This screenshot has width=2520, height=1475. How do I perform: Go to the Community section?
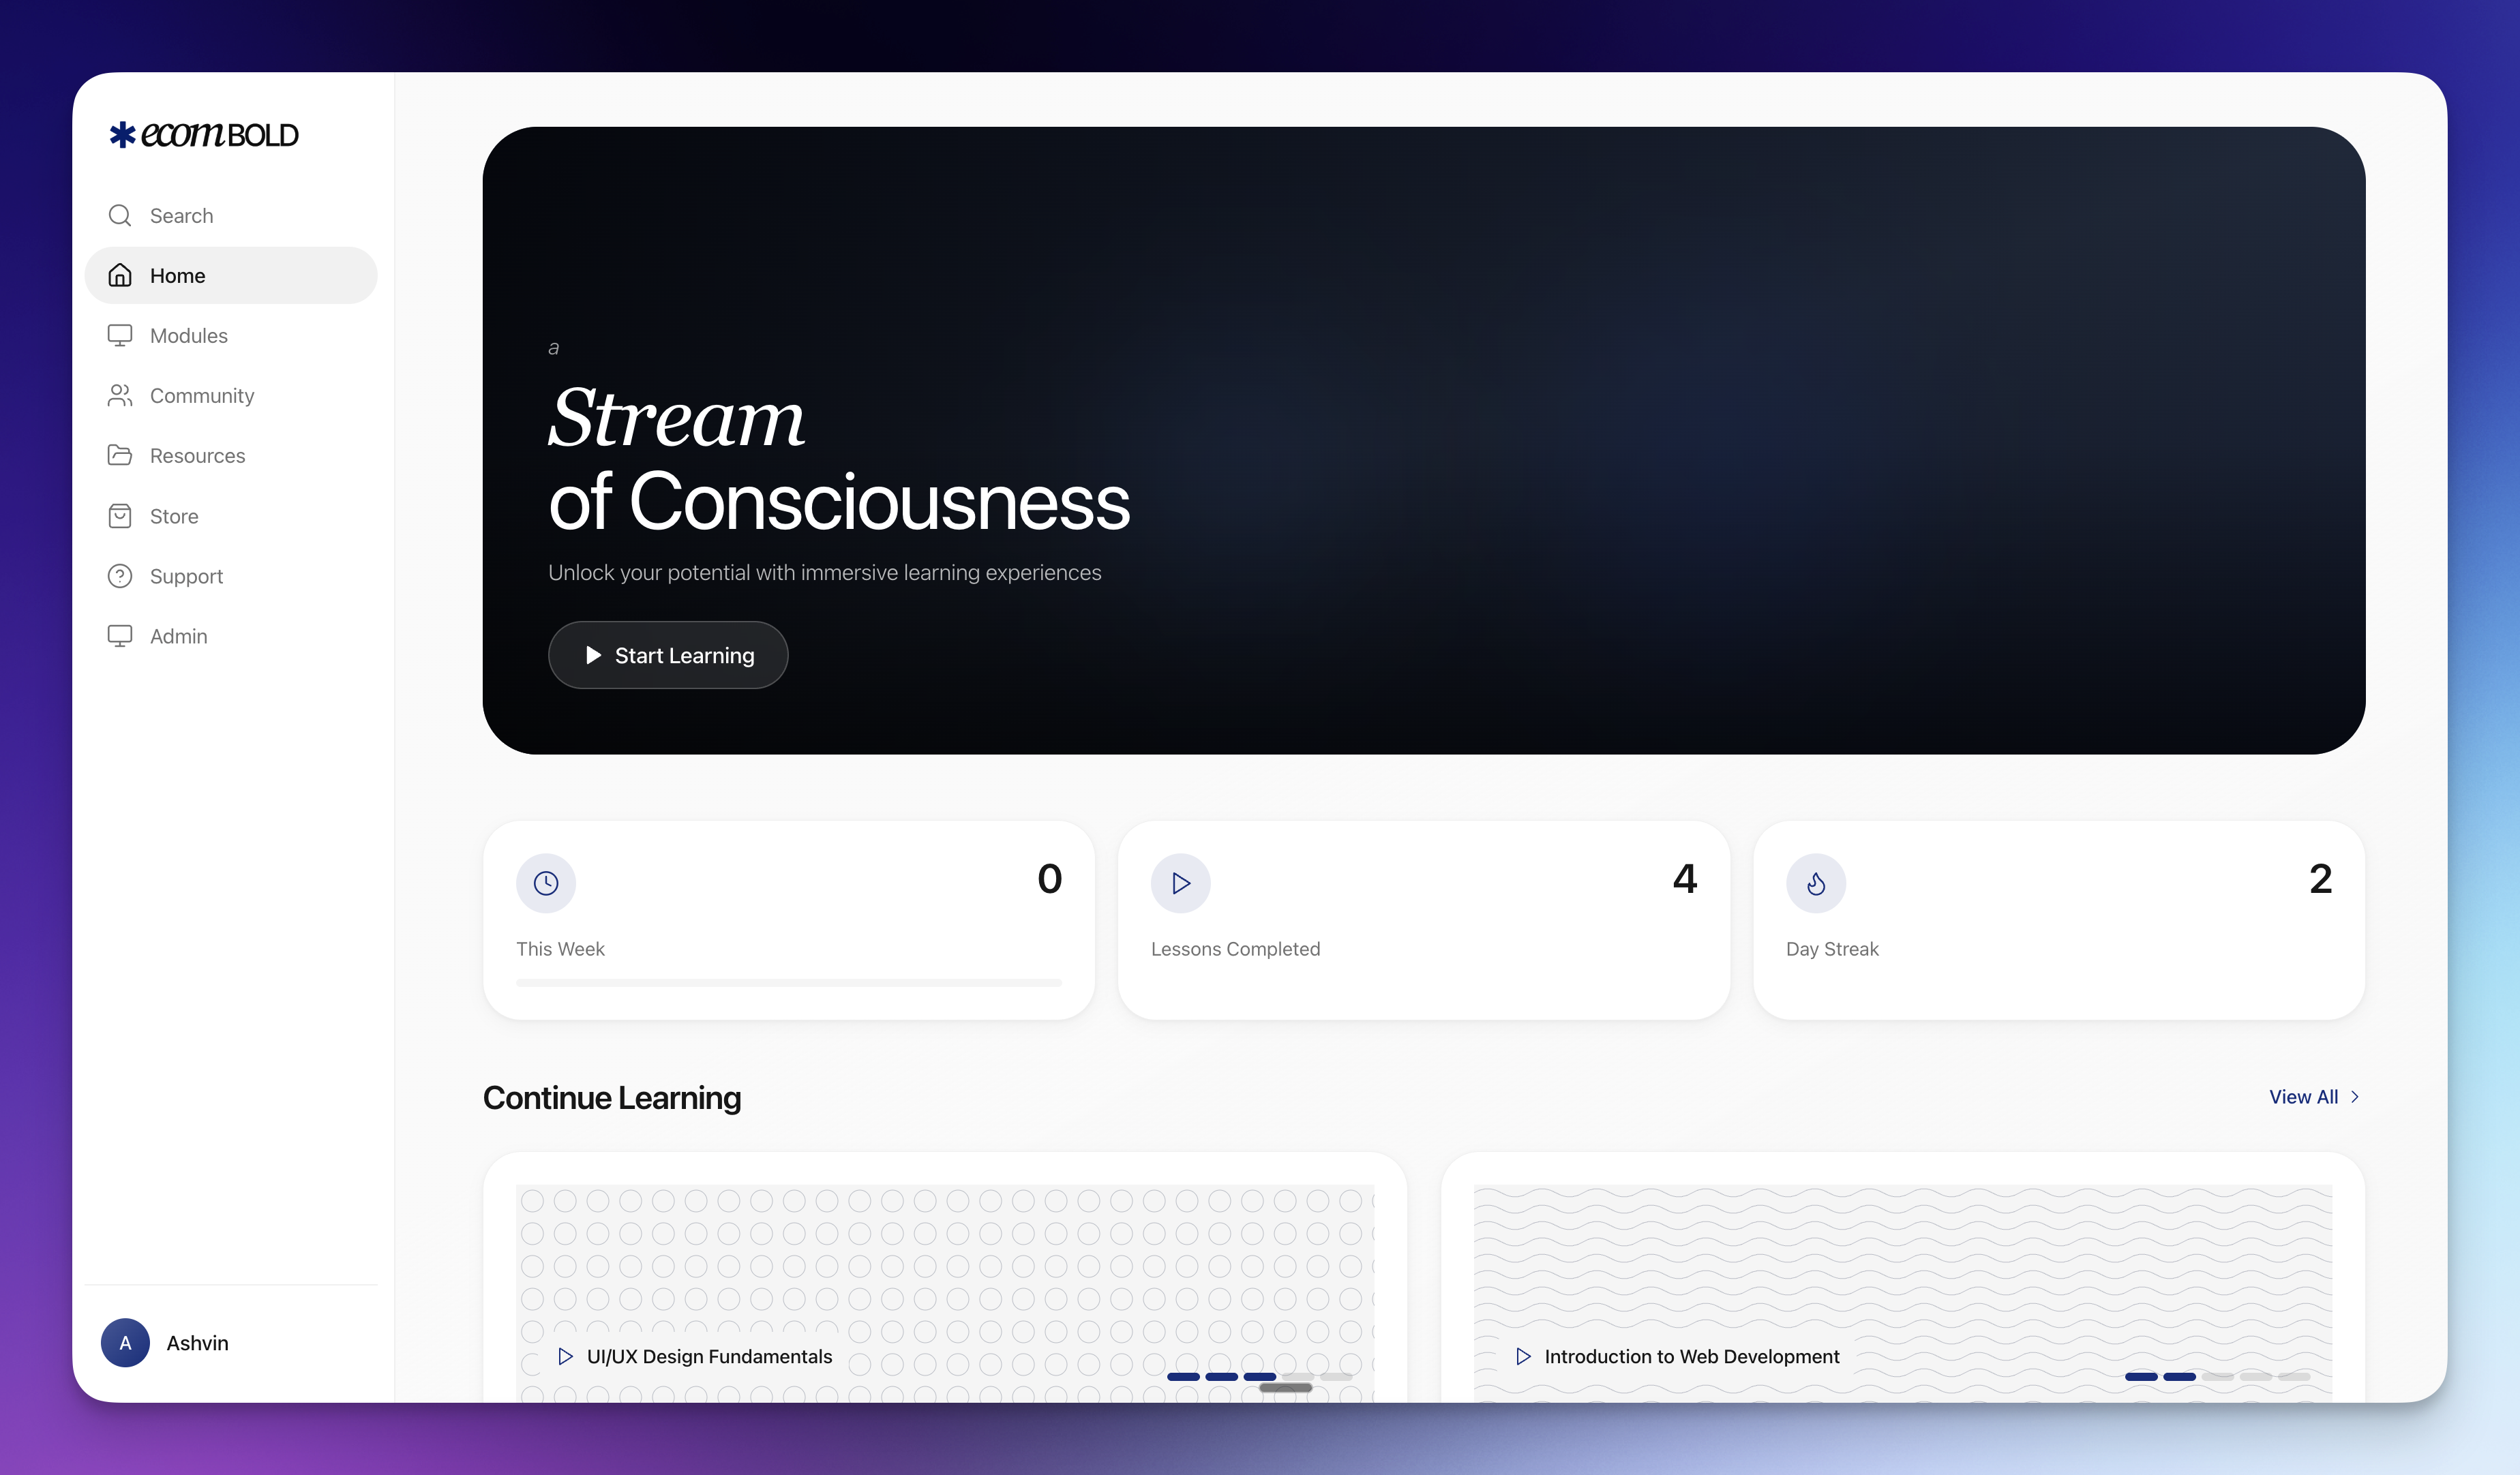(x=231, y=395)
